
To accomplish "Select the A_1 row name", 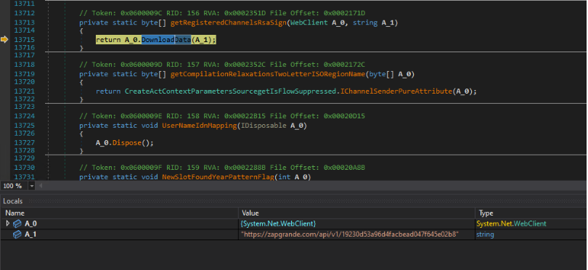I will pyautogui.click(x=30, y=234).
